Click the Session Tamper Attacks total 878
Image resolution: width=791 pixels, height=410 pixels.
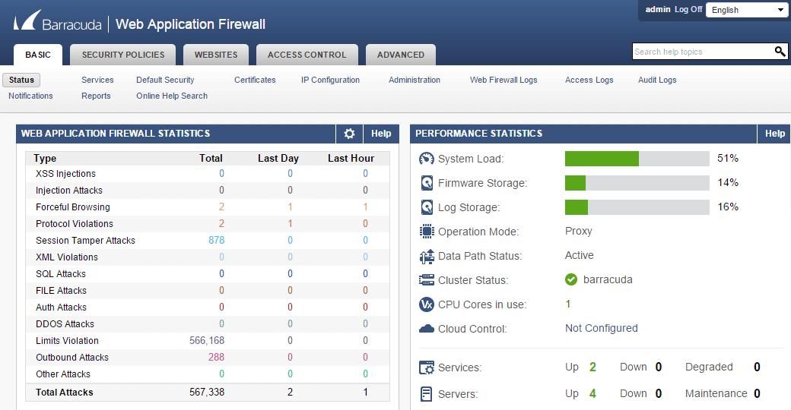coord(217,240)
